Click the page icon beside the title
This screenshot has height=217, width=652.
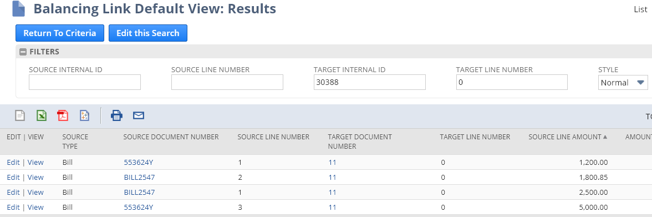pos(19,9)
